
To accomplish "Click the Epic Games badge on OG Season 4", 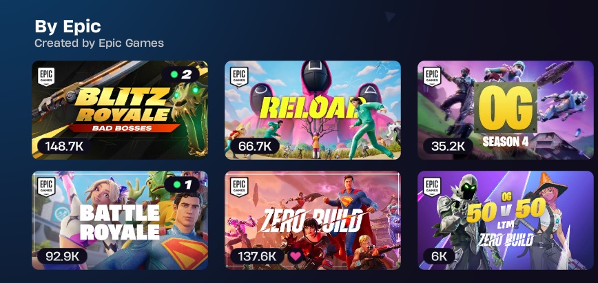I will (432, 76).
